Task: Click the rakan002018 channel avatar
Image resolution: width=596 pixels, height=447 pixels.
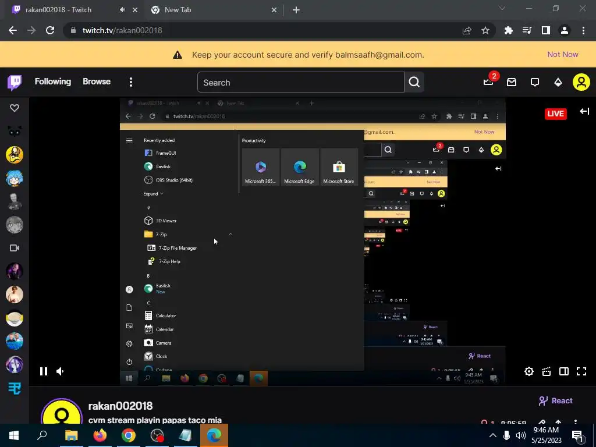Action: click(x=62, y=413)
